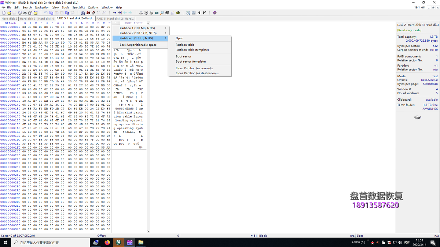Click the Go To Offset arrow icon
Viewport: 440px width, 247px height.
click(114, 12)
